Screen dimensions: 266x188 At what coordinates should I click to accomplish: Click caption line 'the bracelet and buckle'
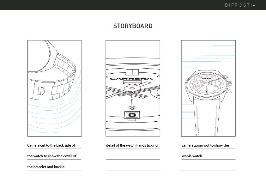[x=46, y=167]
